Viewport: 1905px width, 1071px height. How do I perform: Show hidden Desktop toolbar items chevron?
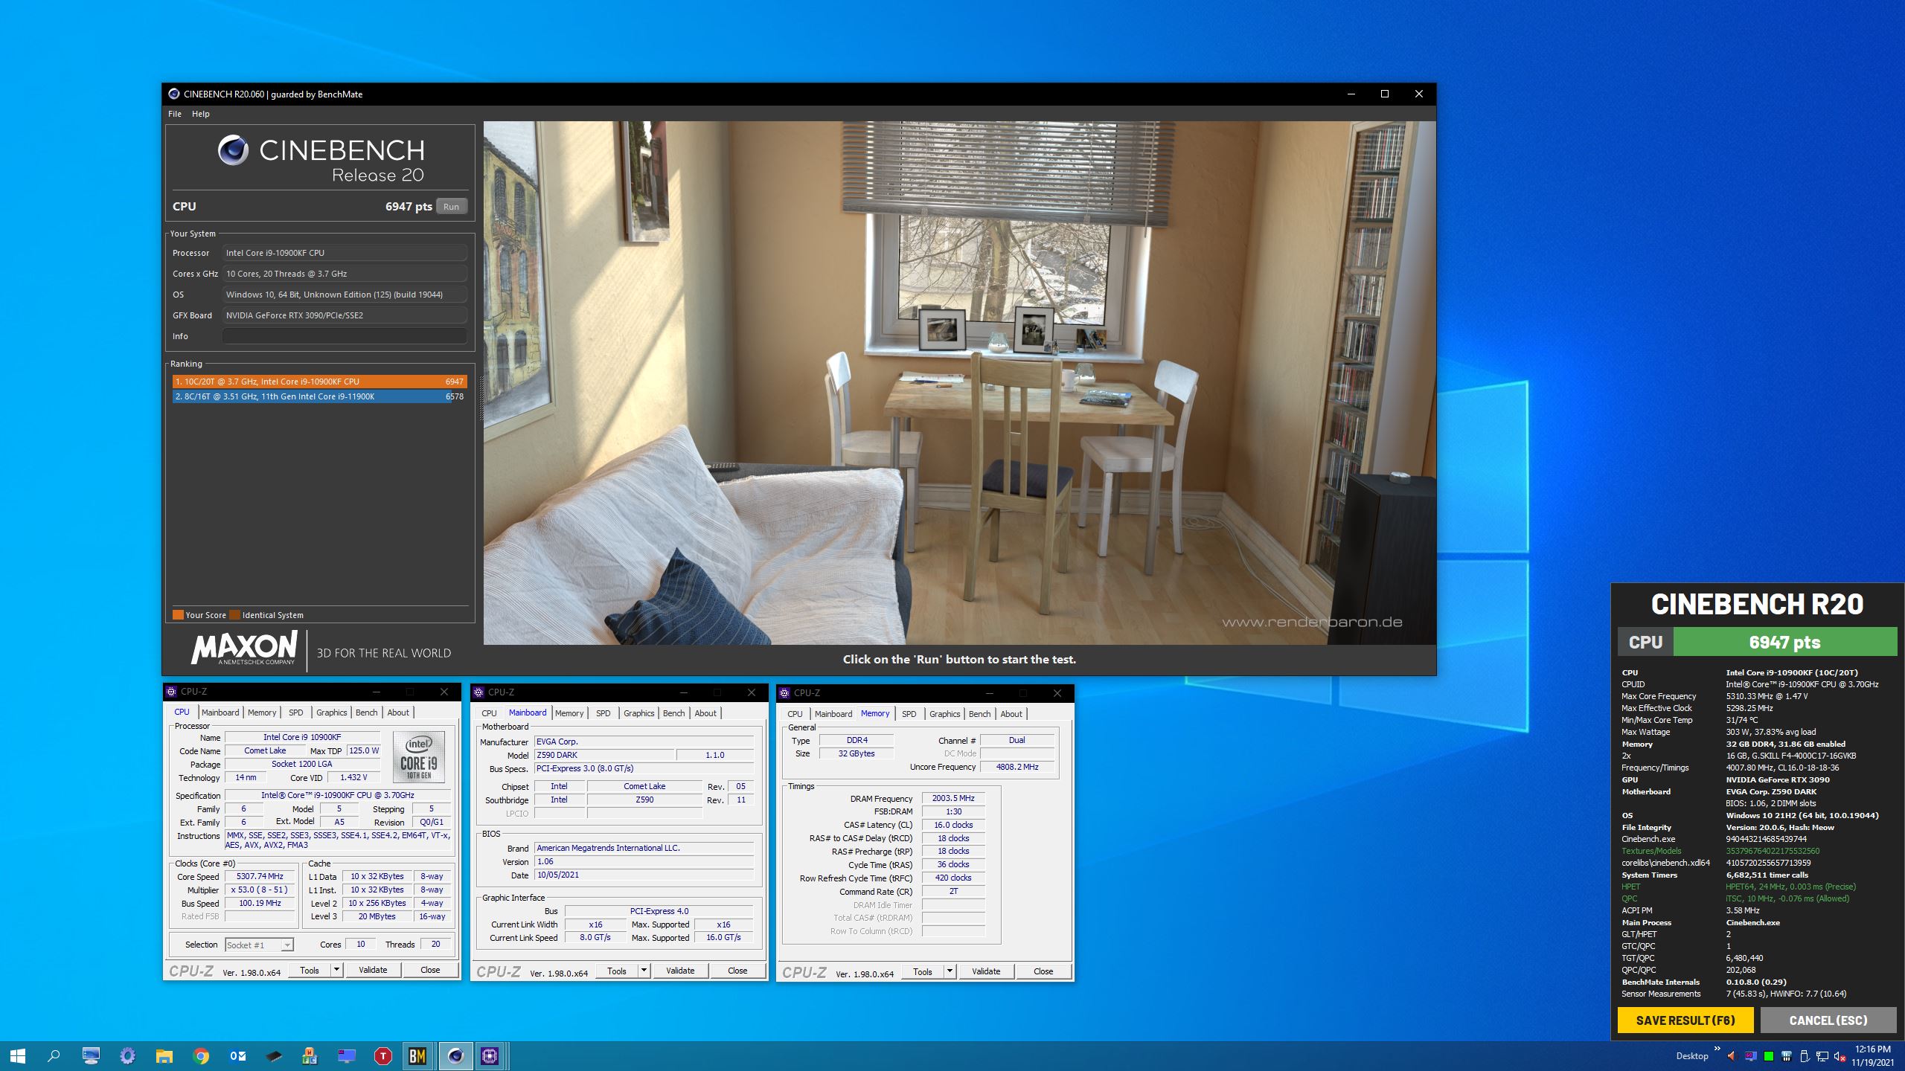[1717, 1049]
